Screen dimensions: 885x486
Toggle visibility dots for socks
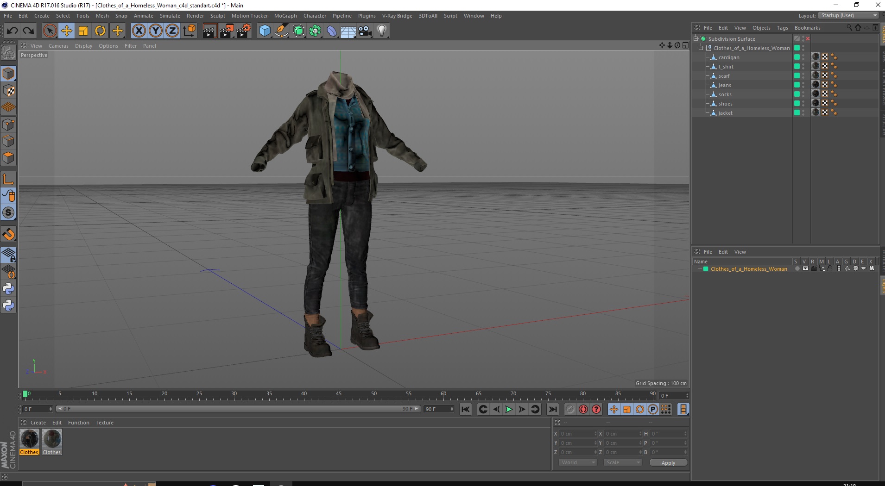pos(803,94)
